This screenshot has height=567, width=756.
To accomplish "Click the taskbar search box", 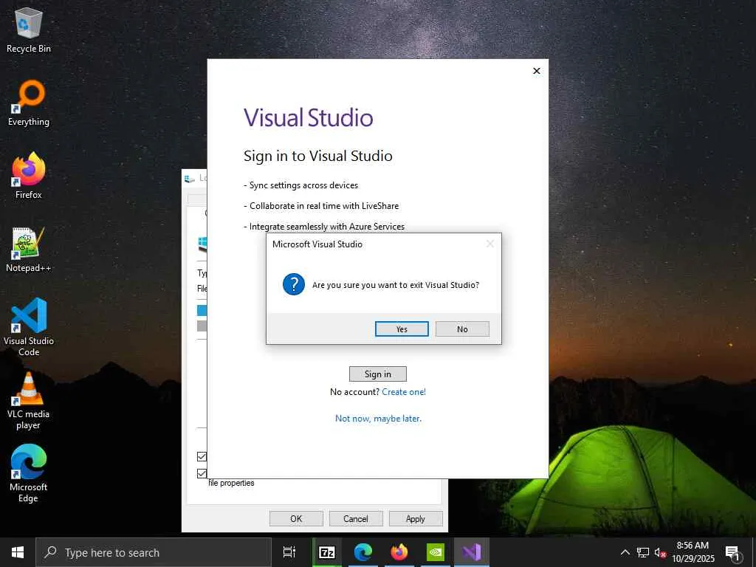I will [154, 552].
